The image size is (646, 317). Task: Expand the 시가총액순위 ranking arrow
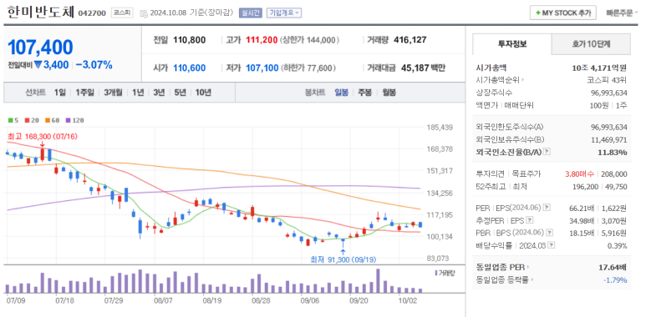click(x=522, y=80)
